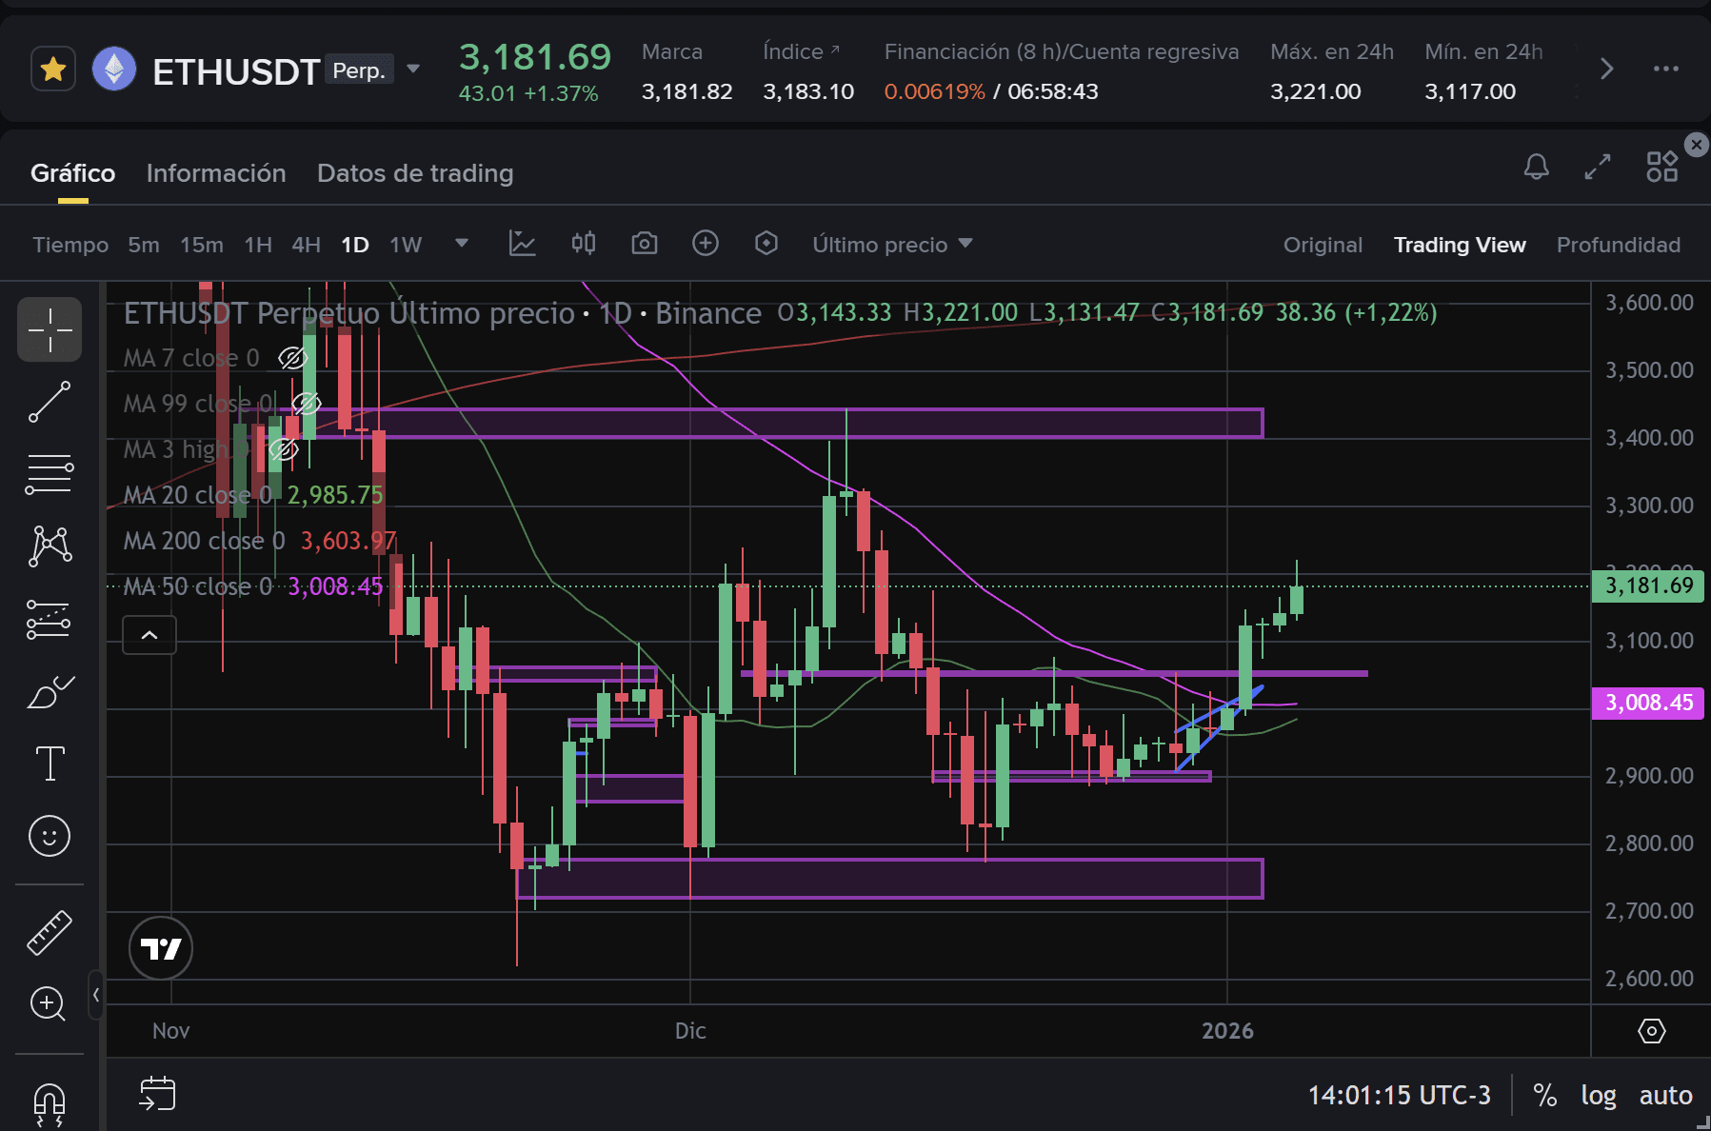The height and width of the screenshot is (1131, 1711).
Task: Switch to the Información tab
Action: (216, 173)
